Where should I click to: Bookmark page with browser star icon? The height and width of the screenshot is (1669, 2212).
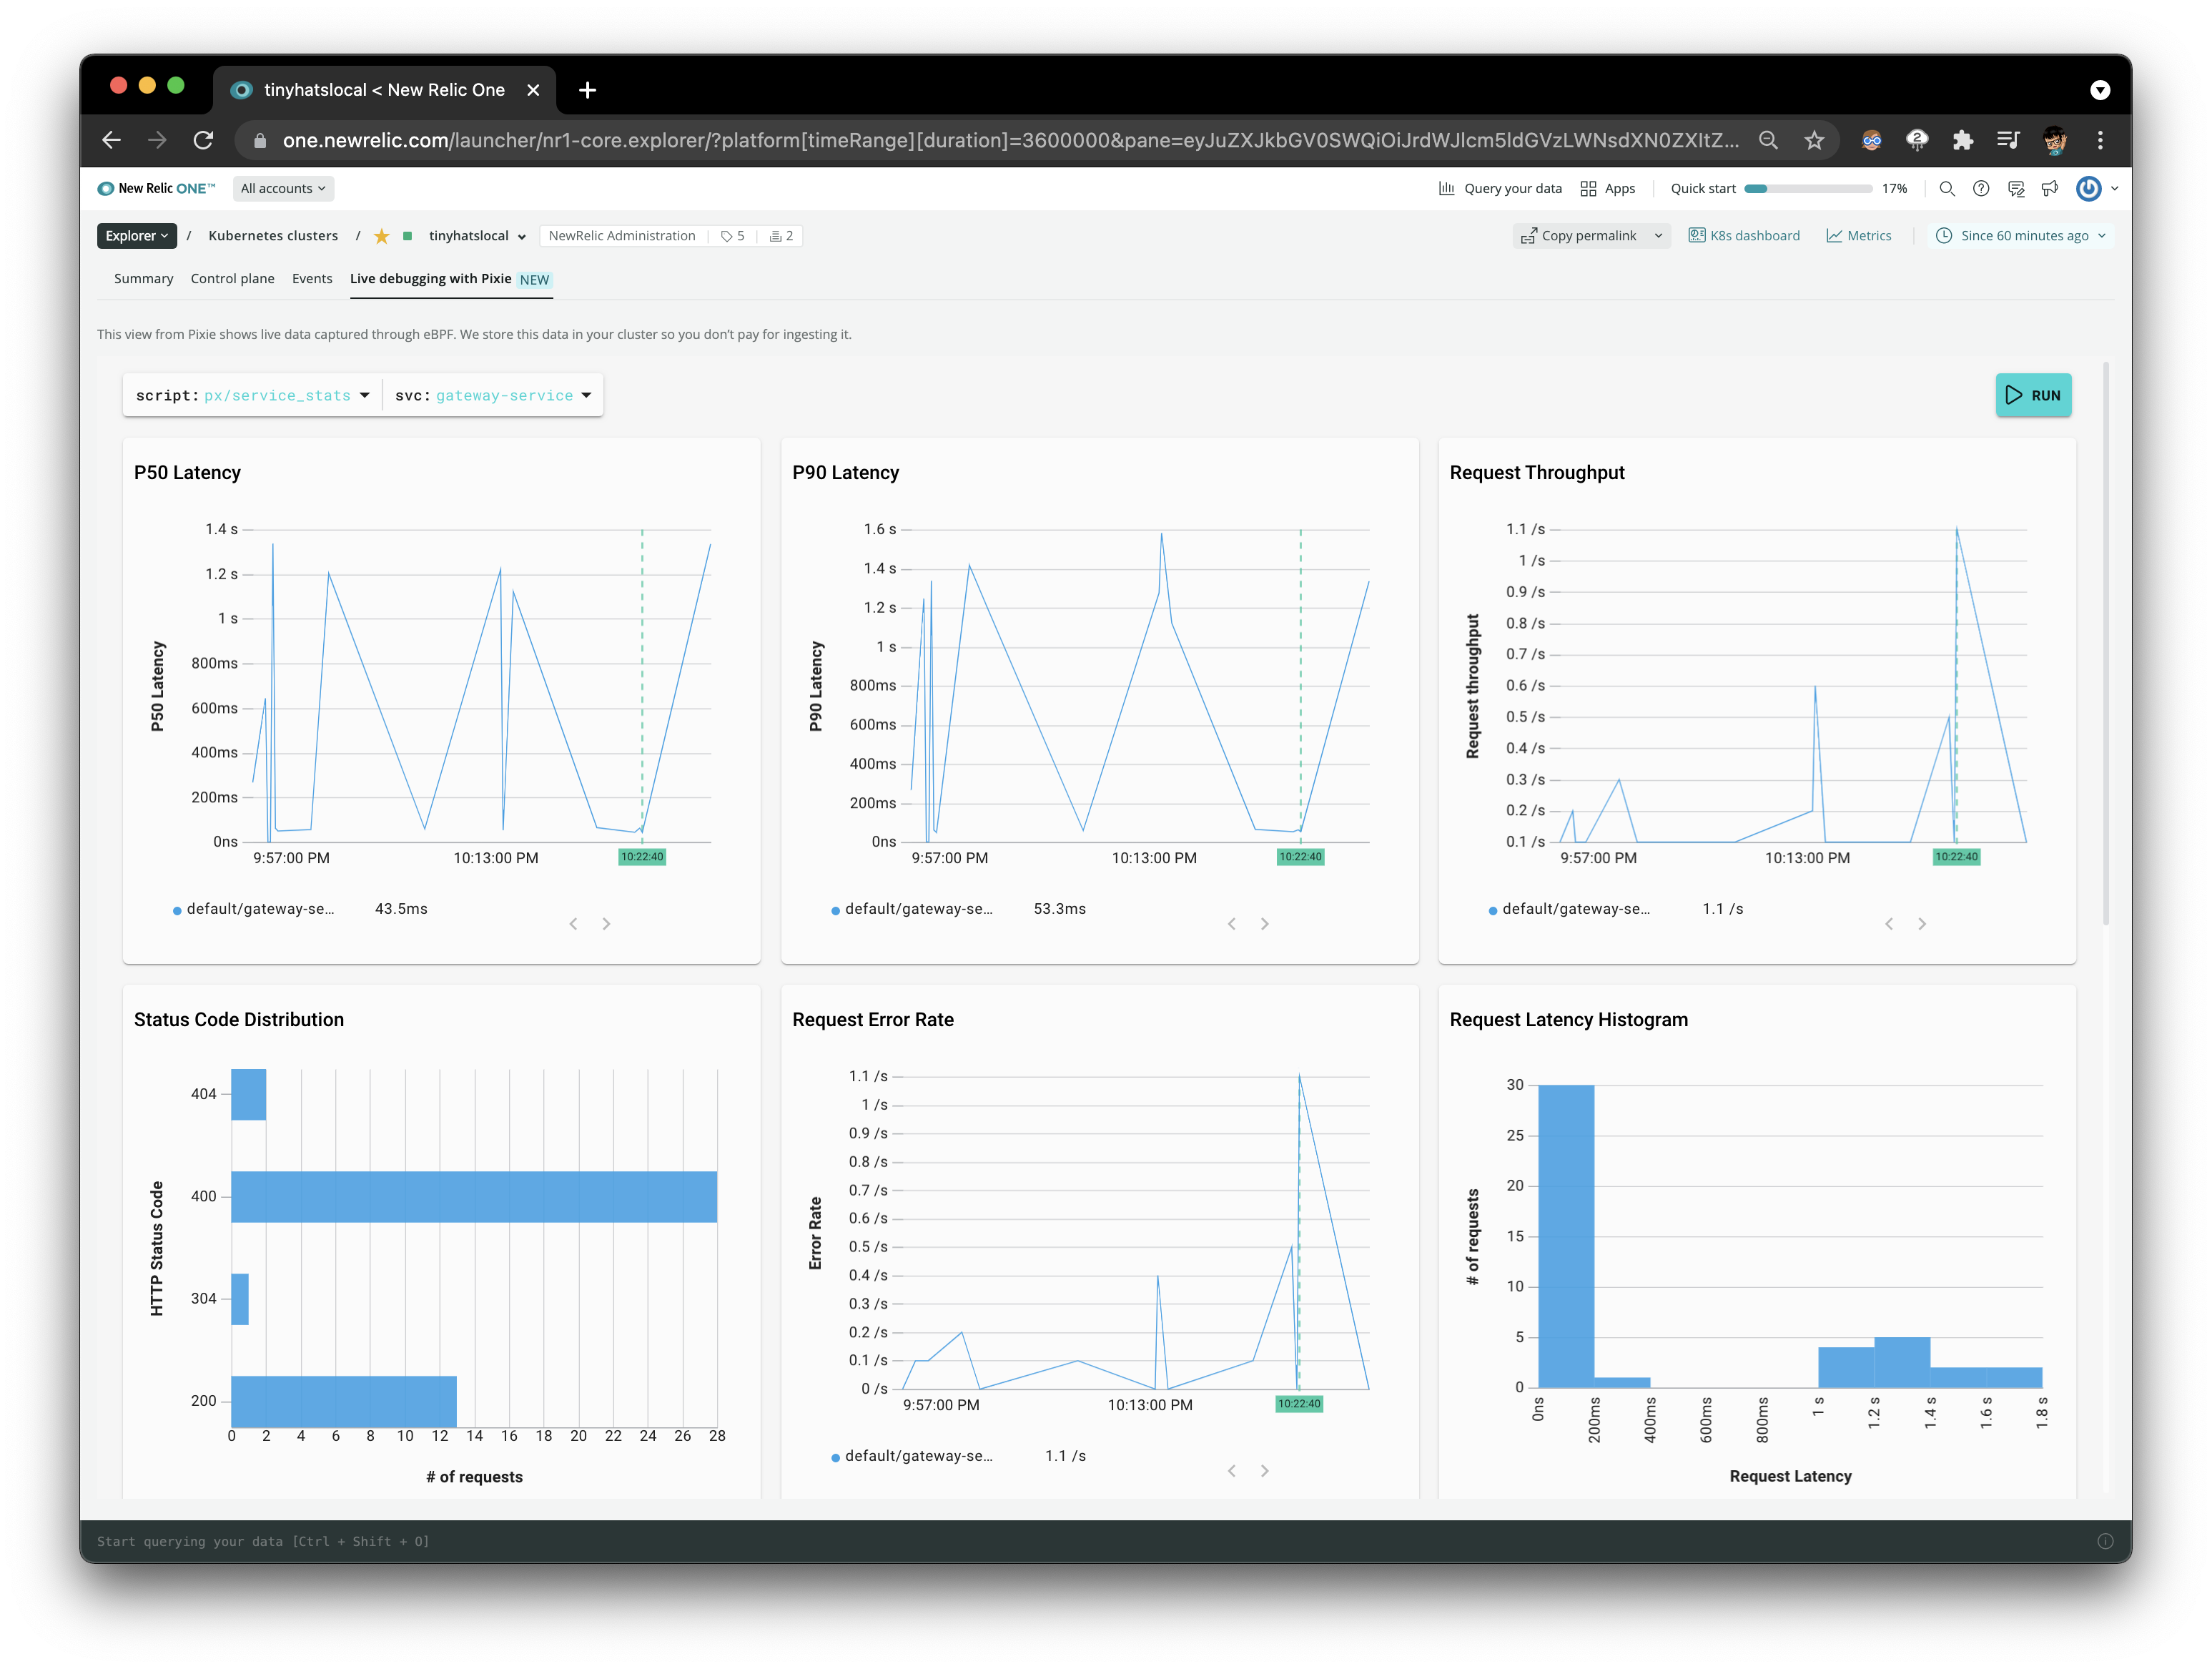coord(1814,141)
